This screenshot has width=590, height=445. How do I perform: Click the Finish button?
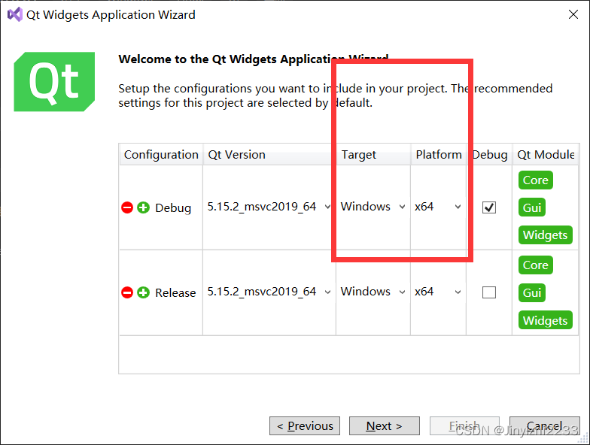(465, 425)
